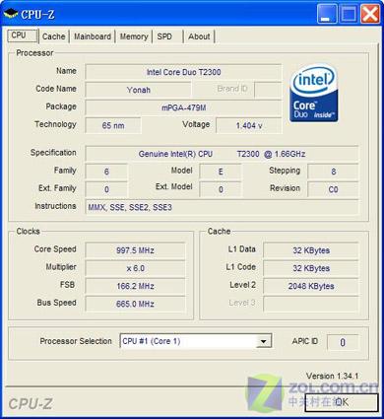Click the Name field Intel Core Duo T2300

[183, 72]
